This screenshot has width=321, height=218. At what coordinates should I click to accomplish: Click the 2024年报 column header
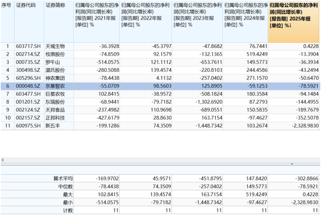tap(245, 22)
